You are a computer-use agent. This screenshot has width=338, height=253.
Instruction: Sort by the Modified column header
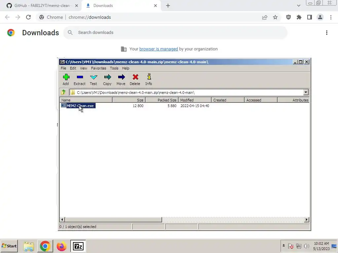pos(195,100)
